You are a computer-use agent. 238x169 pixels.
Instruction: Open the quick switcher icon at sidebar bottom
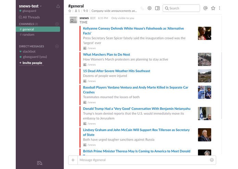[39, 163]
